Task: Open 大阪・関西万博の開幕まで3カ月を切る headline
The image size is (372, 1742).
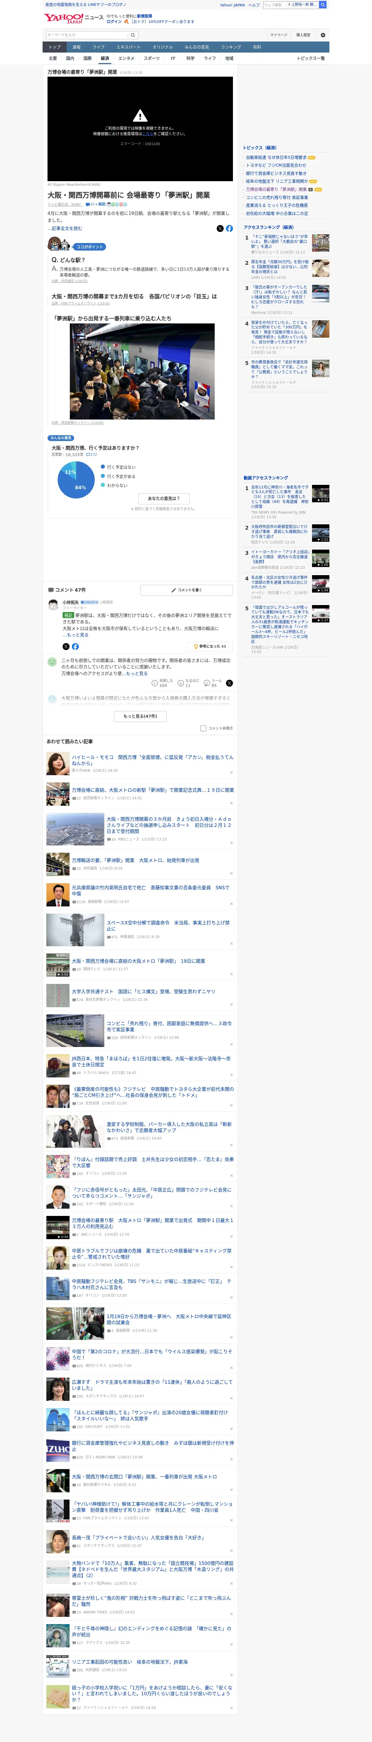Action: coord(134,296)
